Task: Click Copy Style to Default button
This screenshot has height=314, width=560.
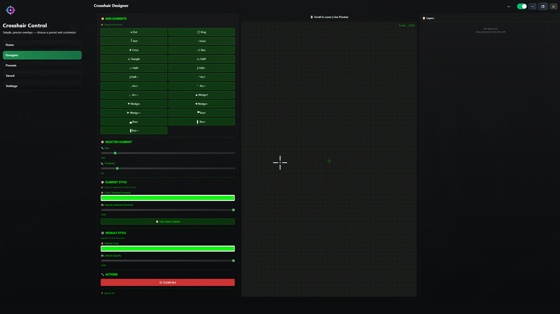Action: tap(167, 222)
